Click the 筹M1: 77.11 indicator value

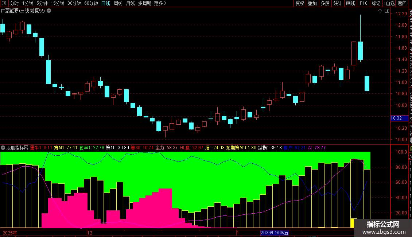66,148
